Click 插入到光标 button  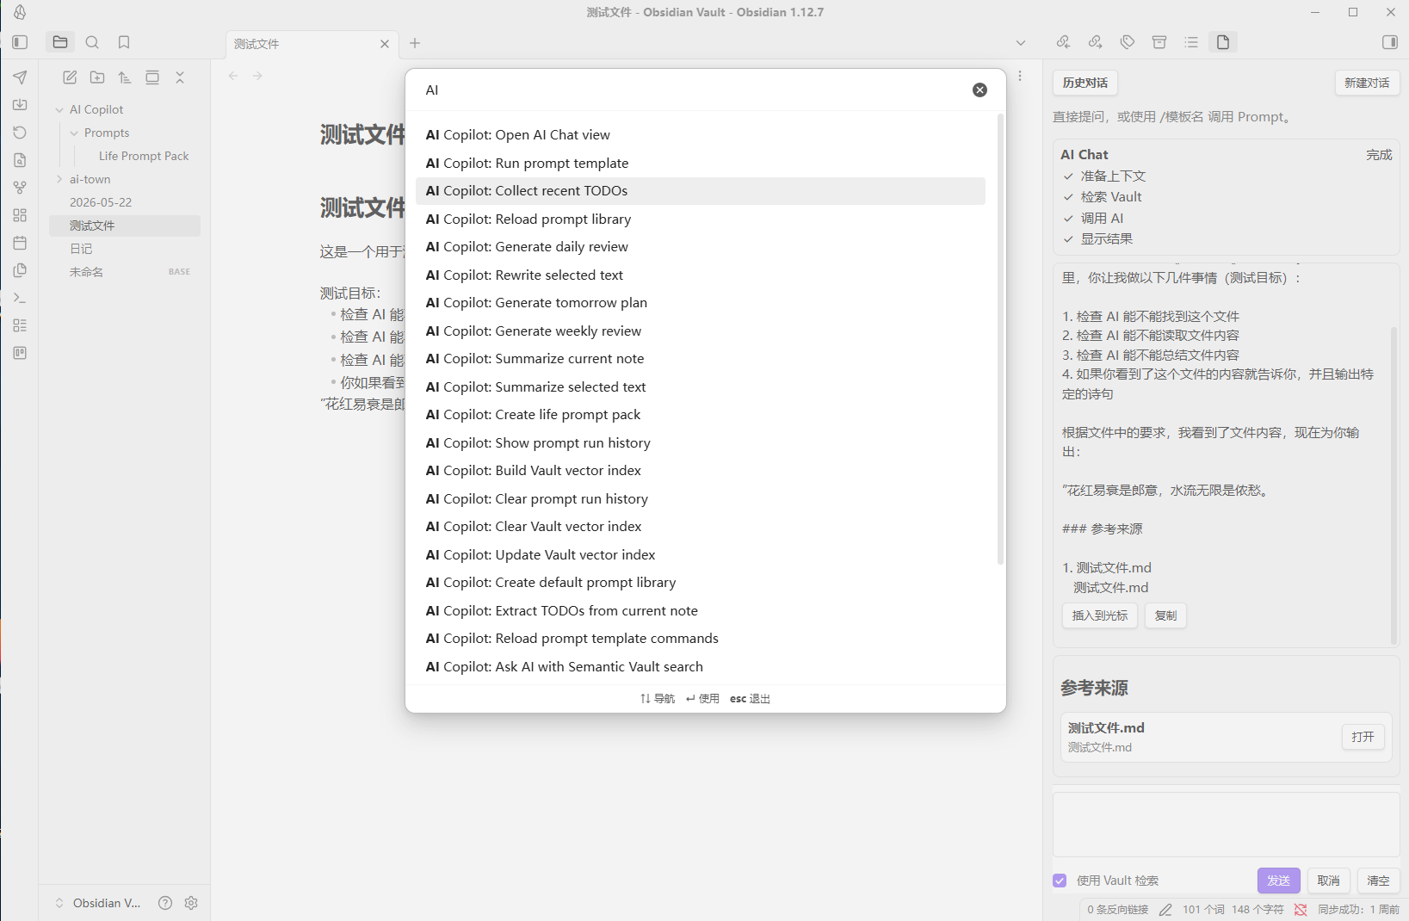(1100, 615)
